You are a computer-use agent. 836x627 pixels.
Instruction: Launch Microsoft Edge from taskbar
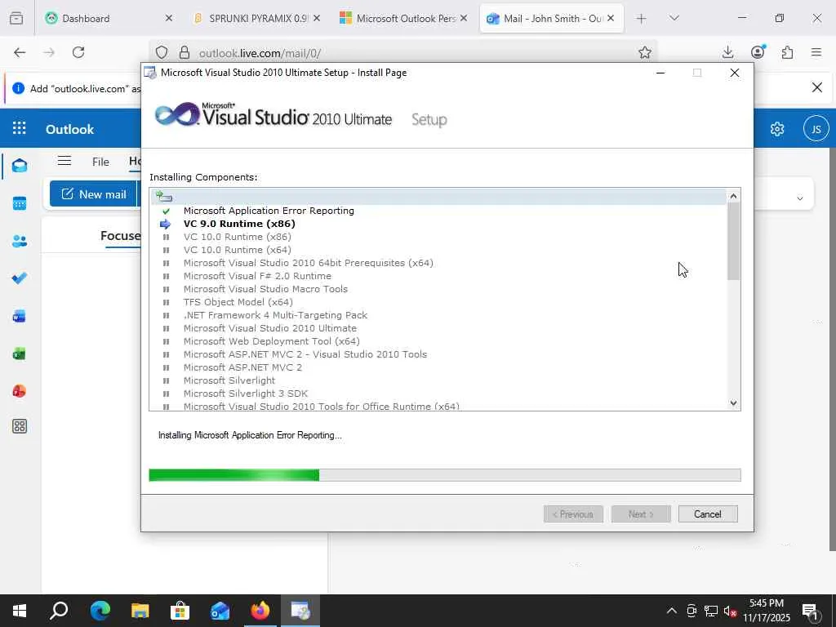pyautogui.click(x=100, y=611)
